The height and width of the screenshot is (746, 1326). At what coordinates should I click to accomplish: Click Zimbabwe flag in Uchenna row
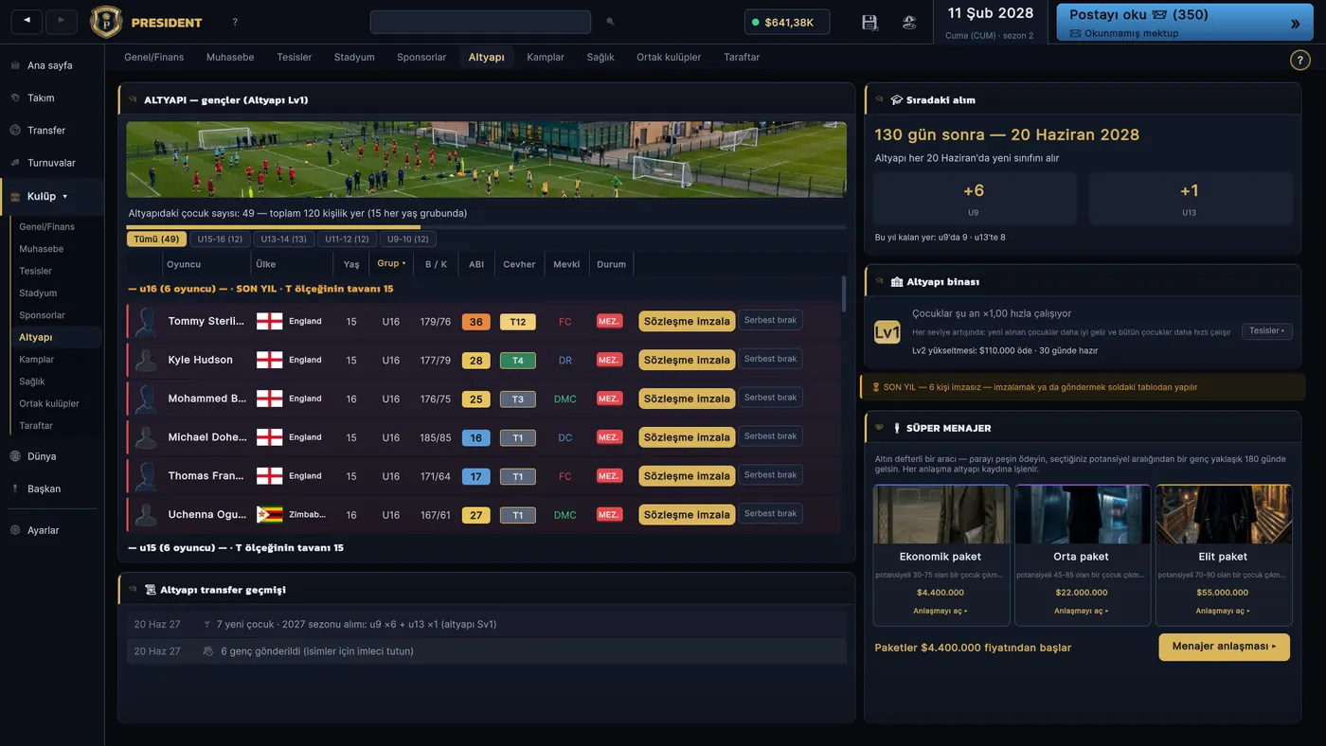click(270, 515)
